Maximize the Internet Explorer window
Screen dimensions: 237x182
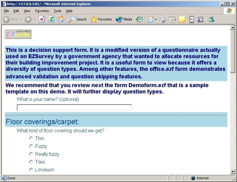coord(227,4)
